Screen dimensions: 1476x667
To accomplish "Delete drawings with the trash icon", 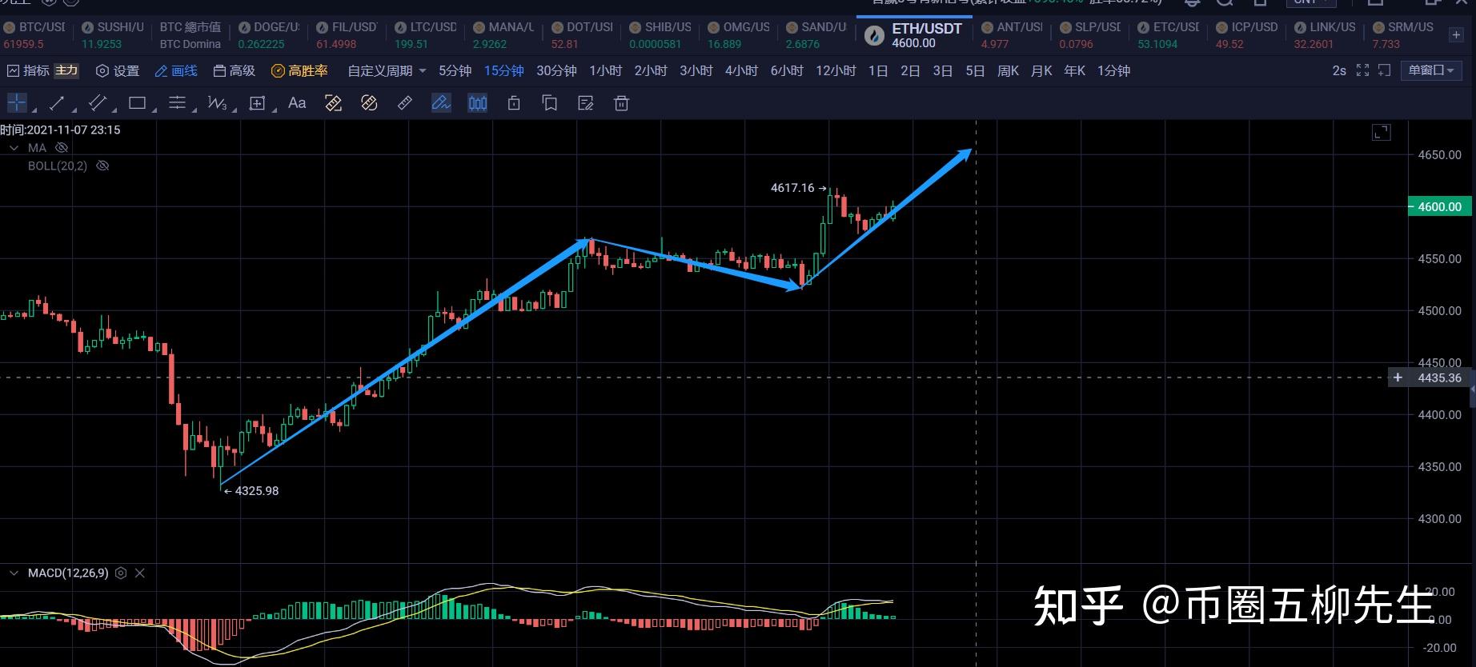I will (x=621, y=102).
